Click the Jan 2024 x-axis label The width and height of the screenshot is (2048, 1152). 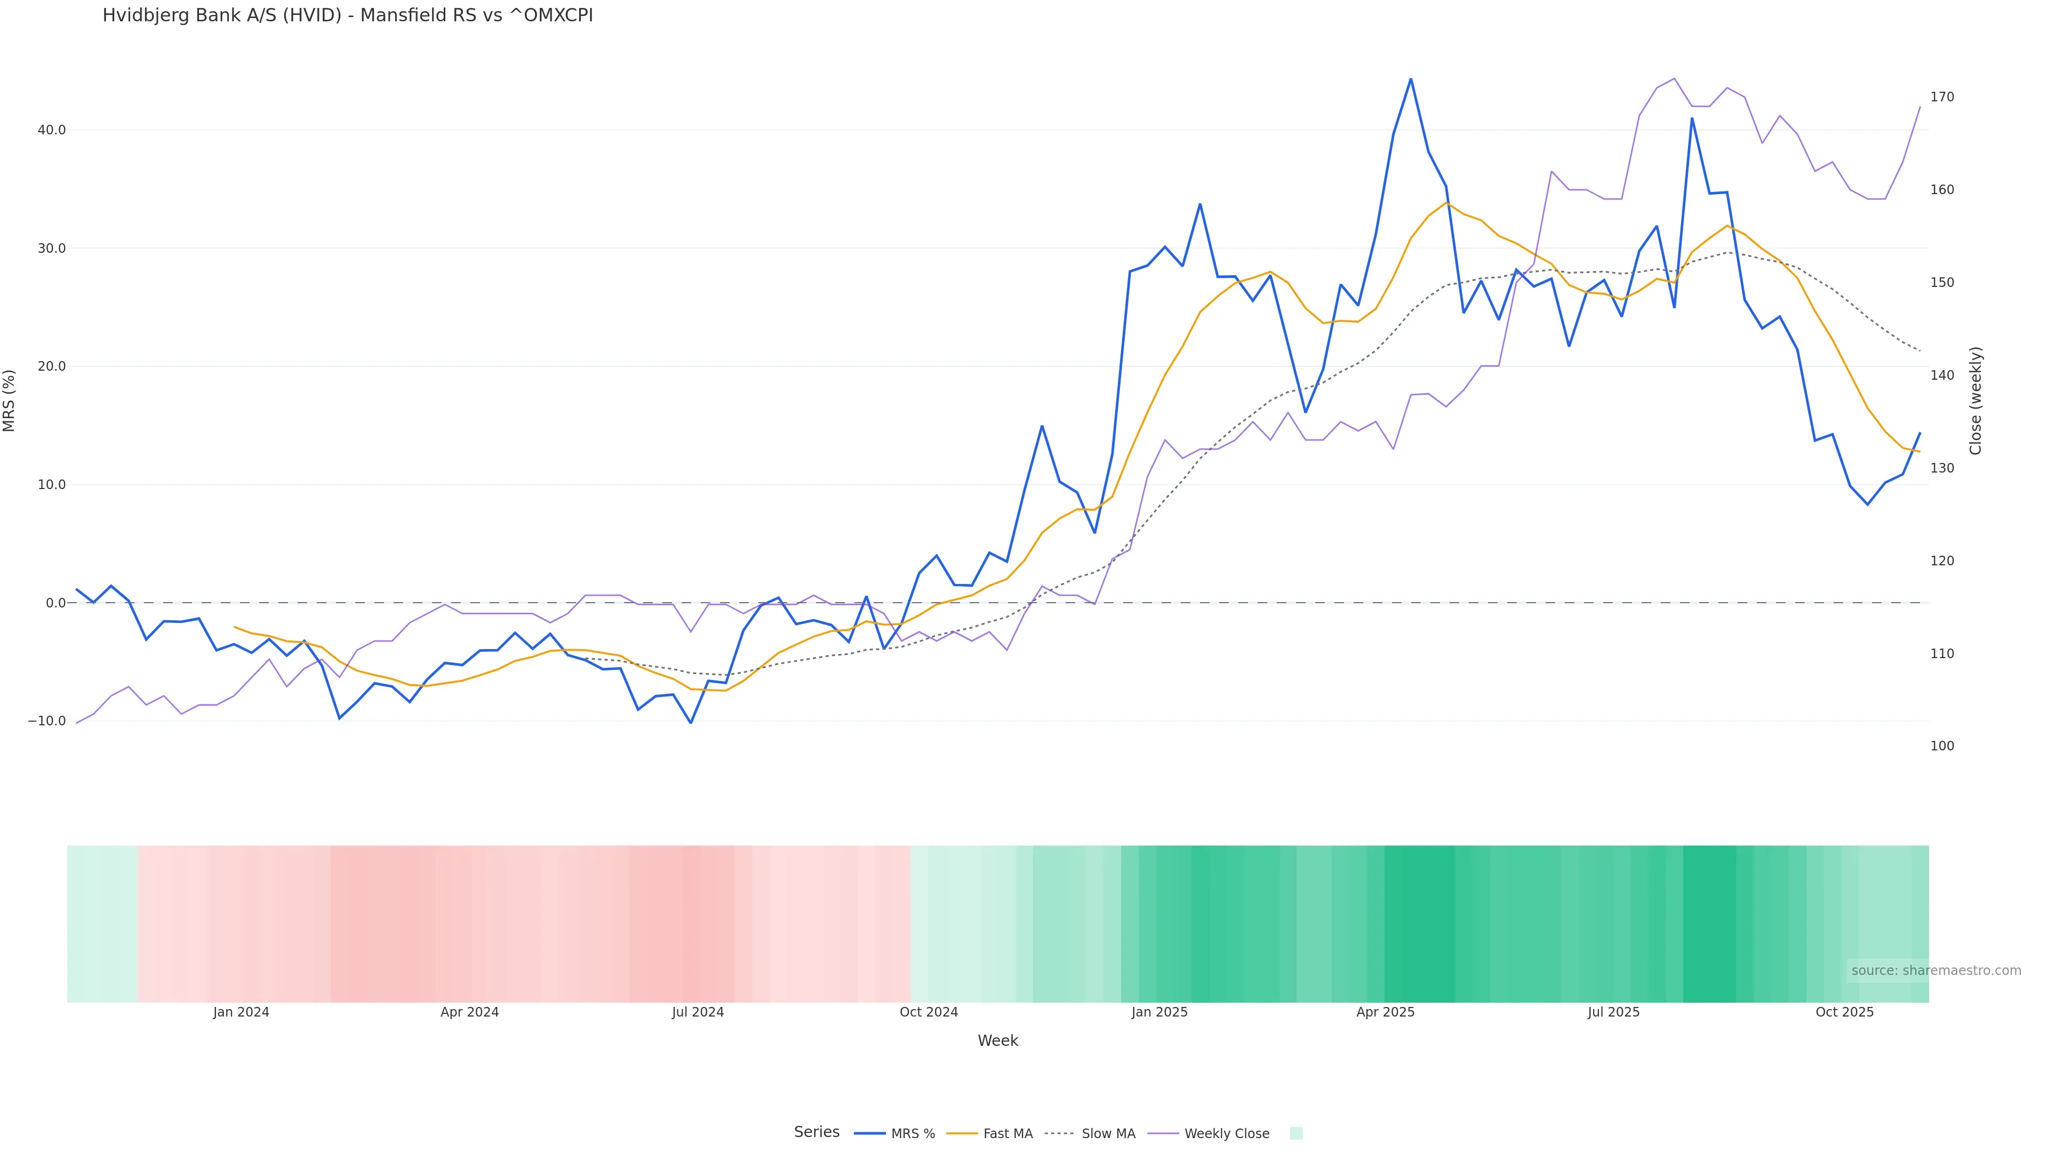(241, 1012)
